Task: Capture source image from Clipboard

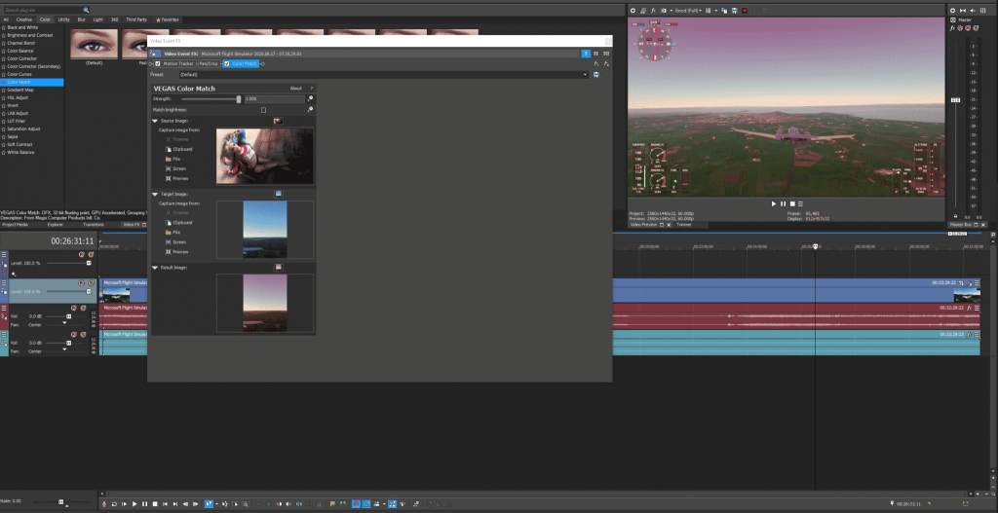Action: point(182,149)
